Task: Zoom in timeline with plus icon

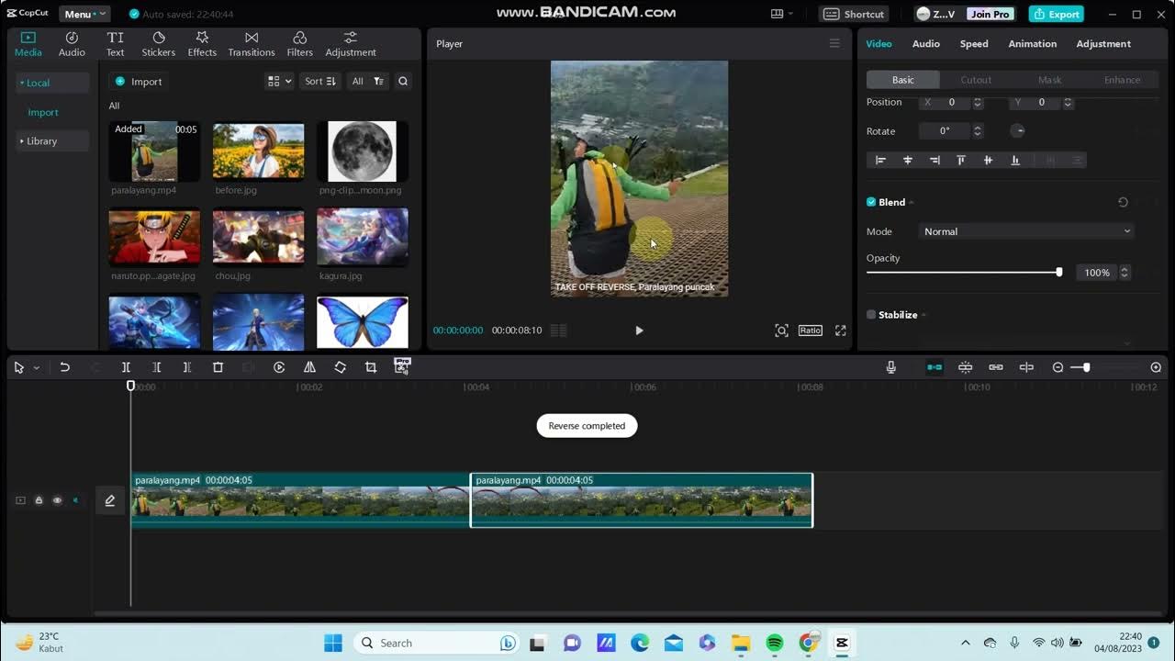Action: point(1156,367)
